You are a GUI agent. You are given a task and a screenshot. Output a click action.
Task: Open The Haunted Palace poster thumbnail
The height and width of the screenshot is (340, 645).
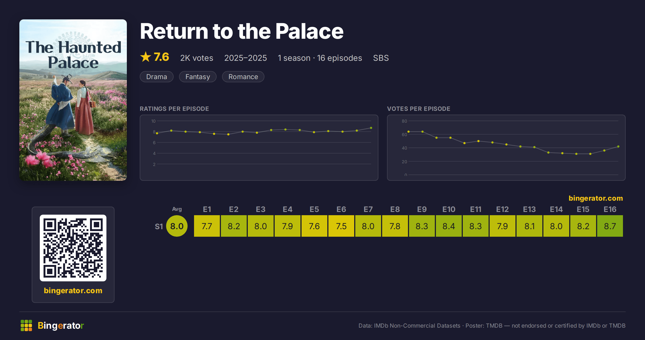(73, 100)
